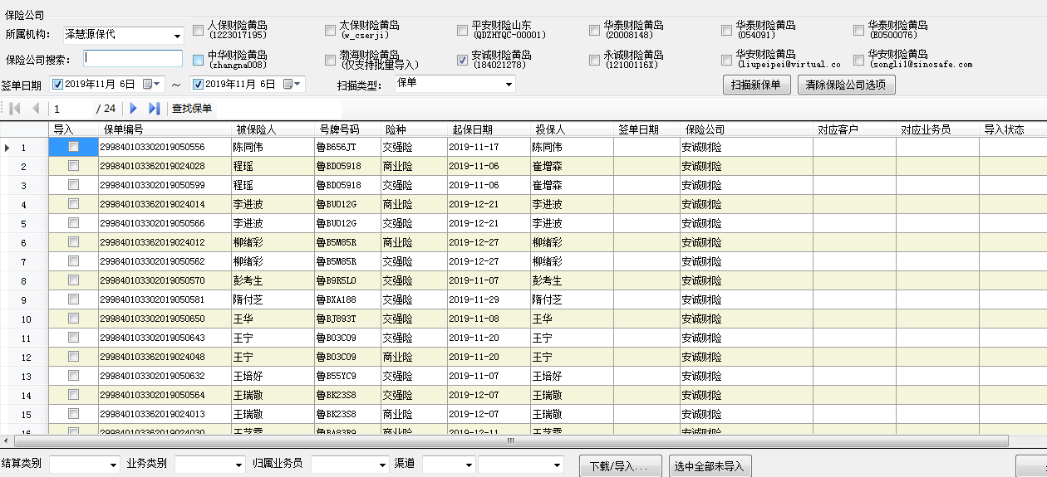Open calendar for end sign date
This screenshot has width=1047, height=477.
click(x=293, y=84)
